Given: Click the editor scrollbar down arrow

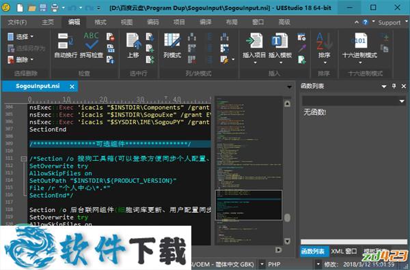Looking at the screenshot, I should click(x=287, y=241).
